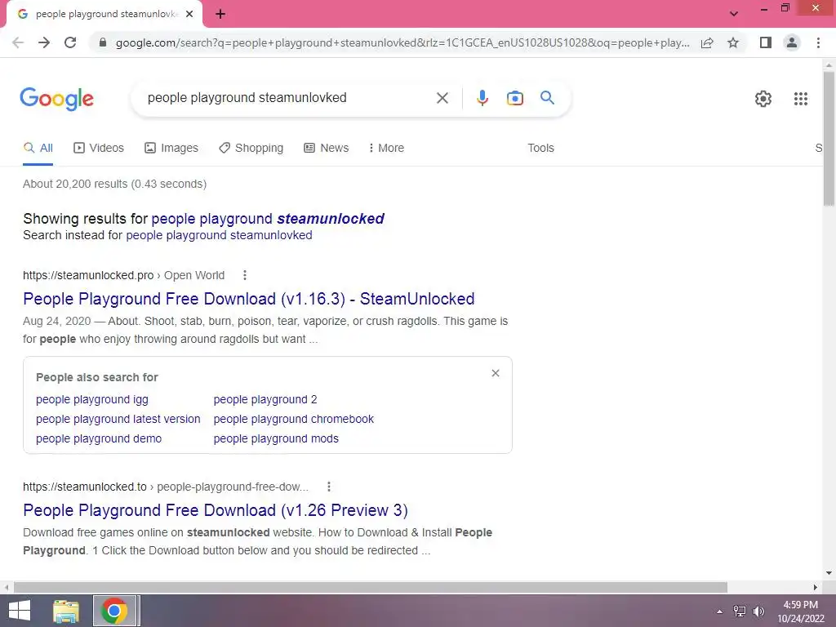Click the browser back arrow
This screenshot has height=627, width=836.
pyautogui.click(x=18, y=42)
